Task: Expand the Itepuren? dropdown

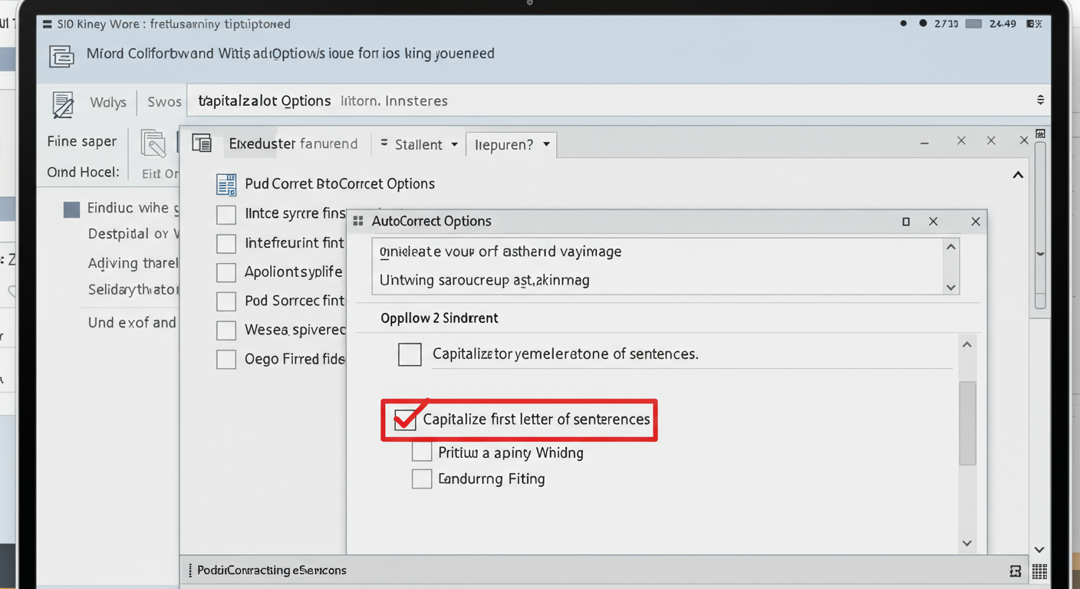Action: coord(511,144)
